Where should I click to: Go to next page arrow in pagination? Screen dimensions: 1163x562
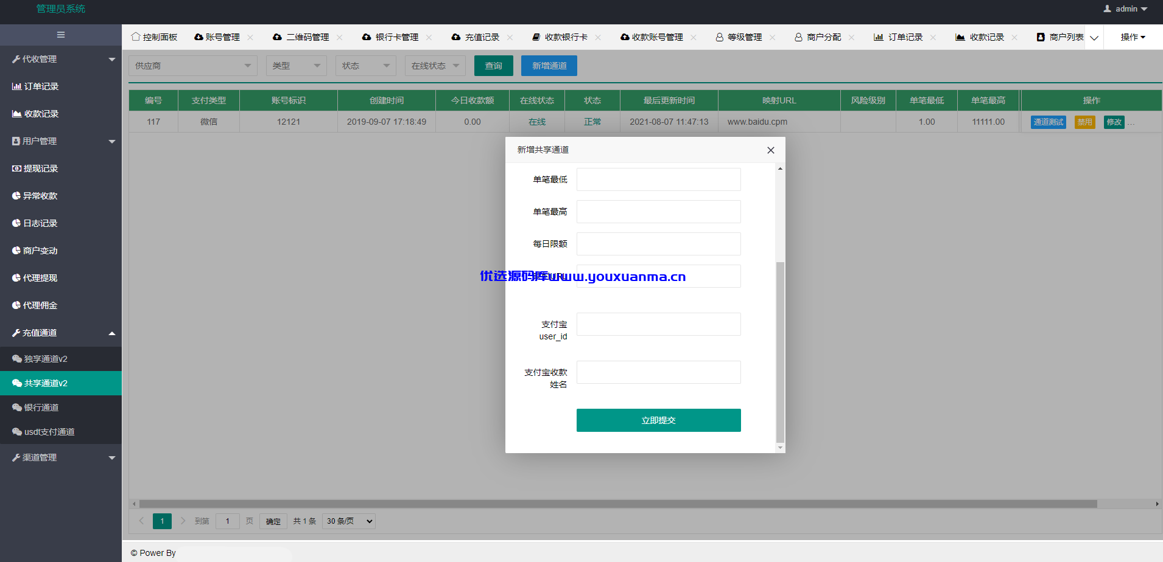(x=183, y=521)
